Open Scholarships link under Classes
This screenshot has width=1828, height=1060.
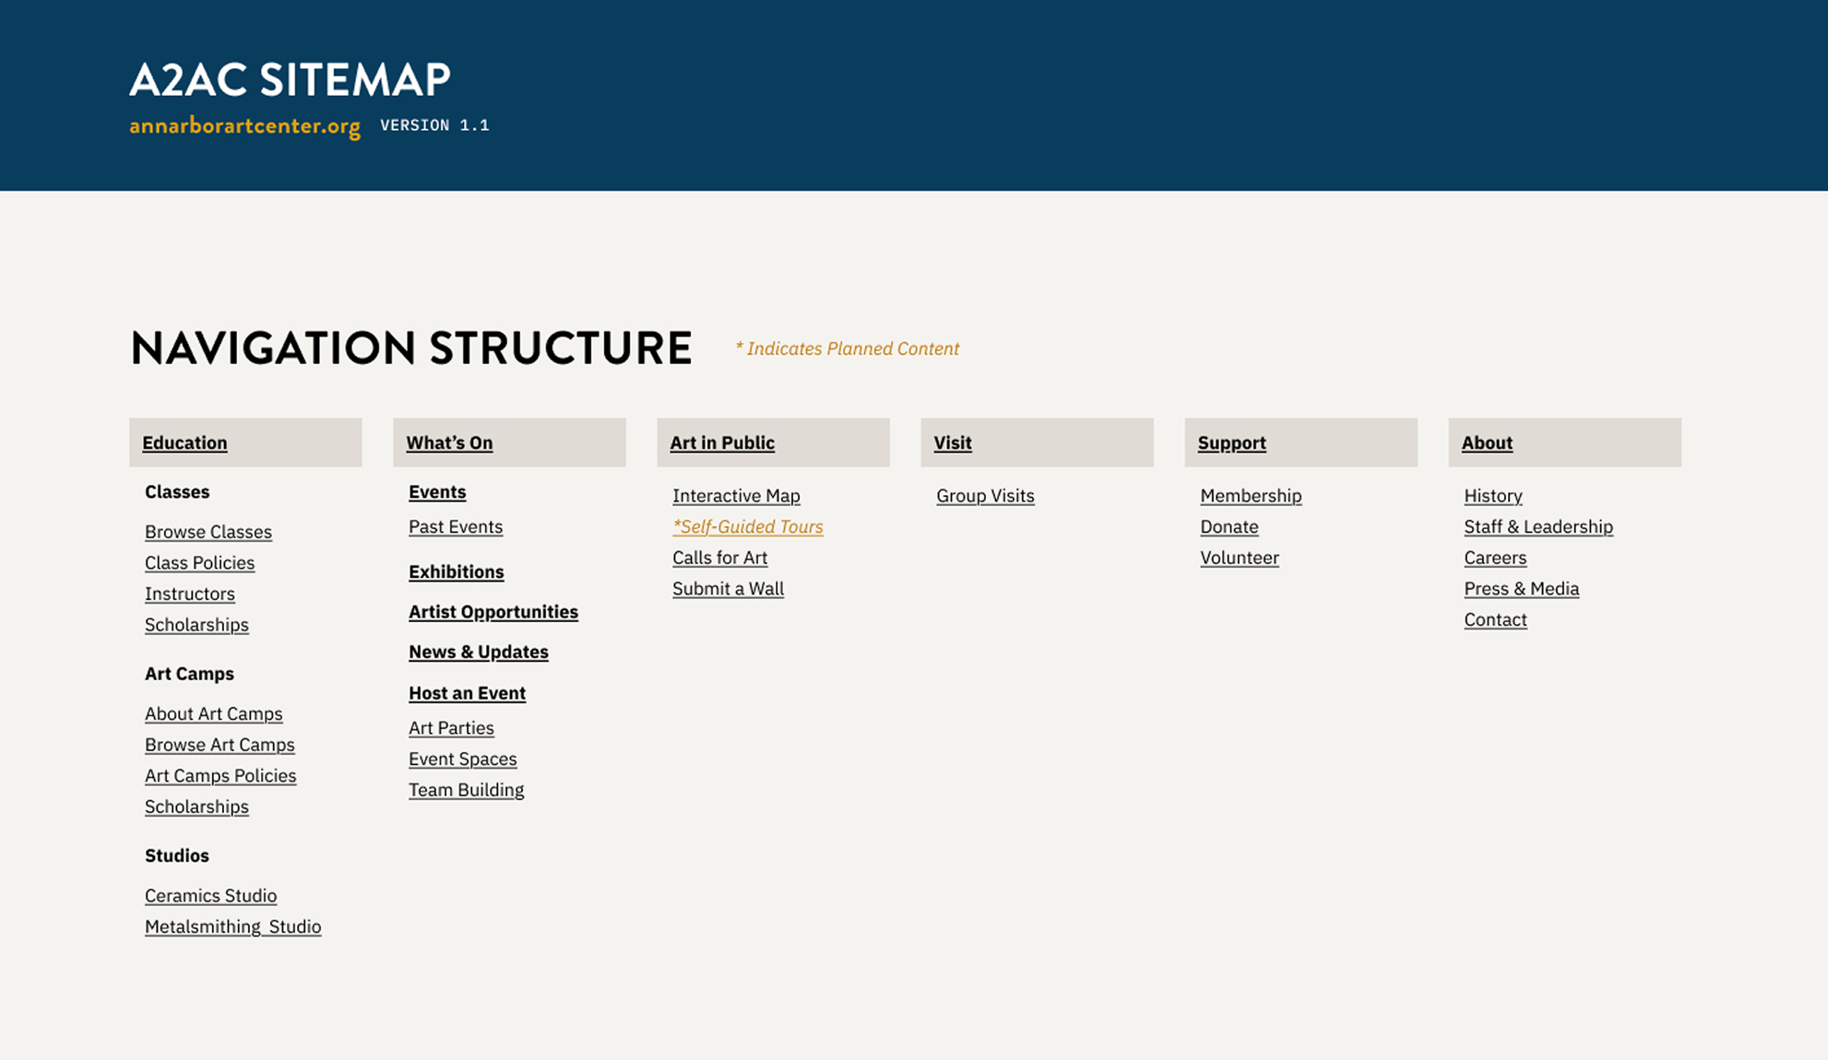pos(196,625)
